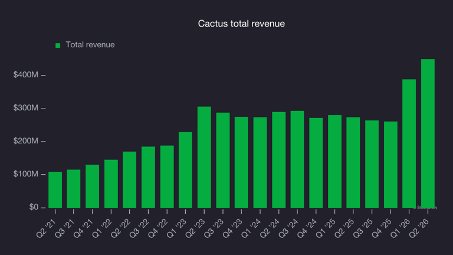Screen dimensions: 453x255
Task: Click the Q3 '22 x-axis label
Action: 140,228
